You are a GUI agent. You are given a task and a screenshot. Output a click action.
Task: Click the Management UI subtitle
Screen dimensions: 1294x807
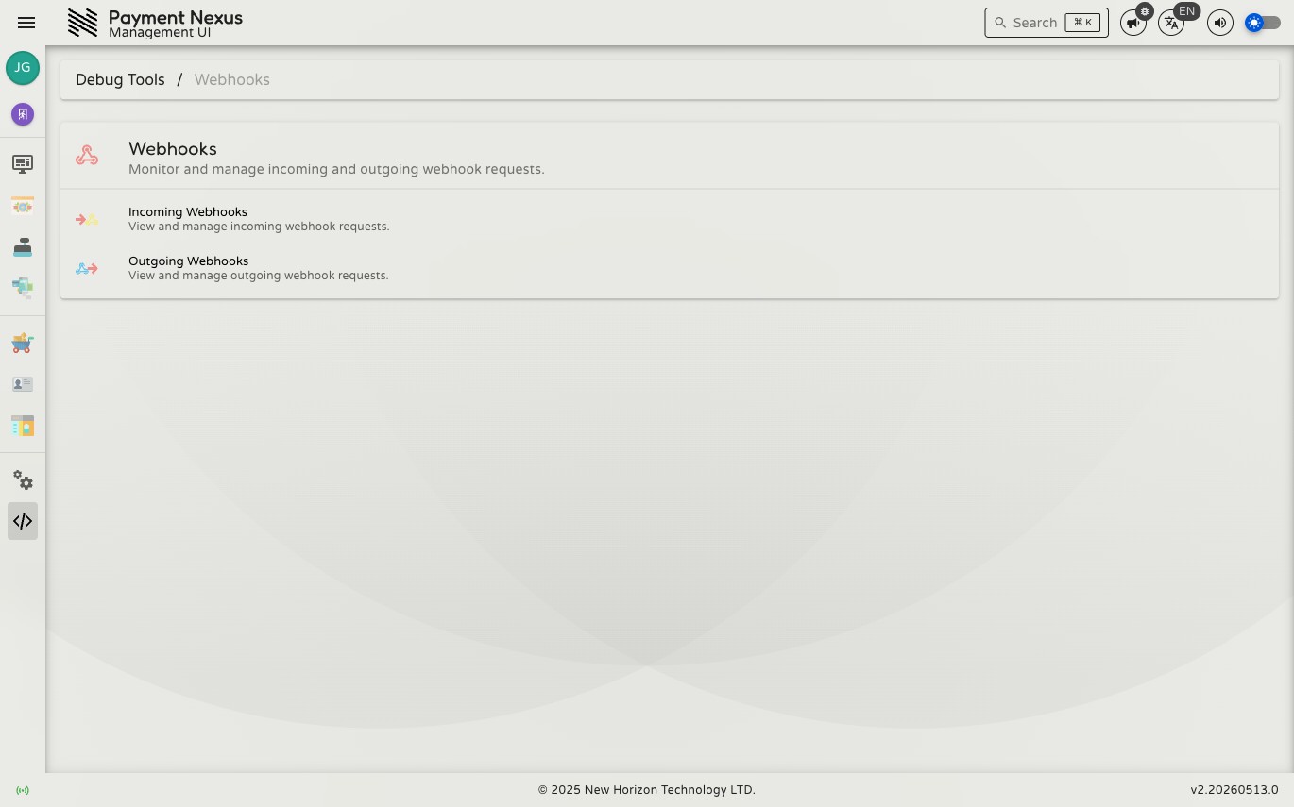[x=160, y=33]
